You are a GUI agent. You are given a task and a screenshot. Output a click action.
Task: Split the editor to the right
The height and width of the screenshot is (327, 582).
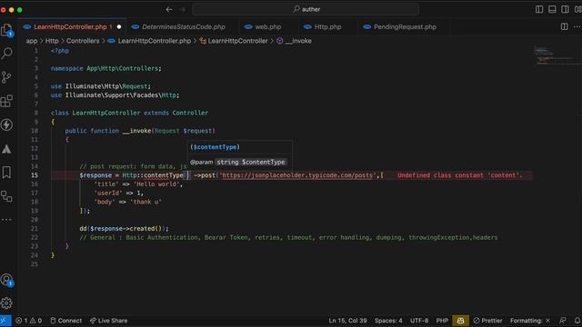click(x=564, y=26)
